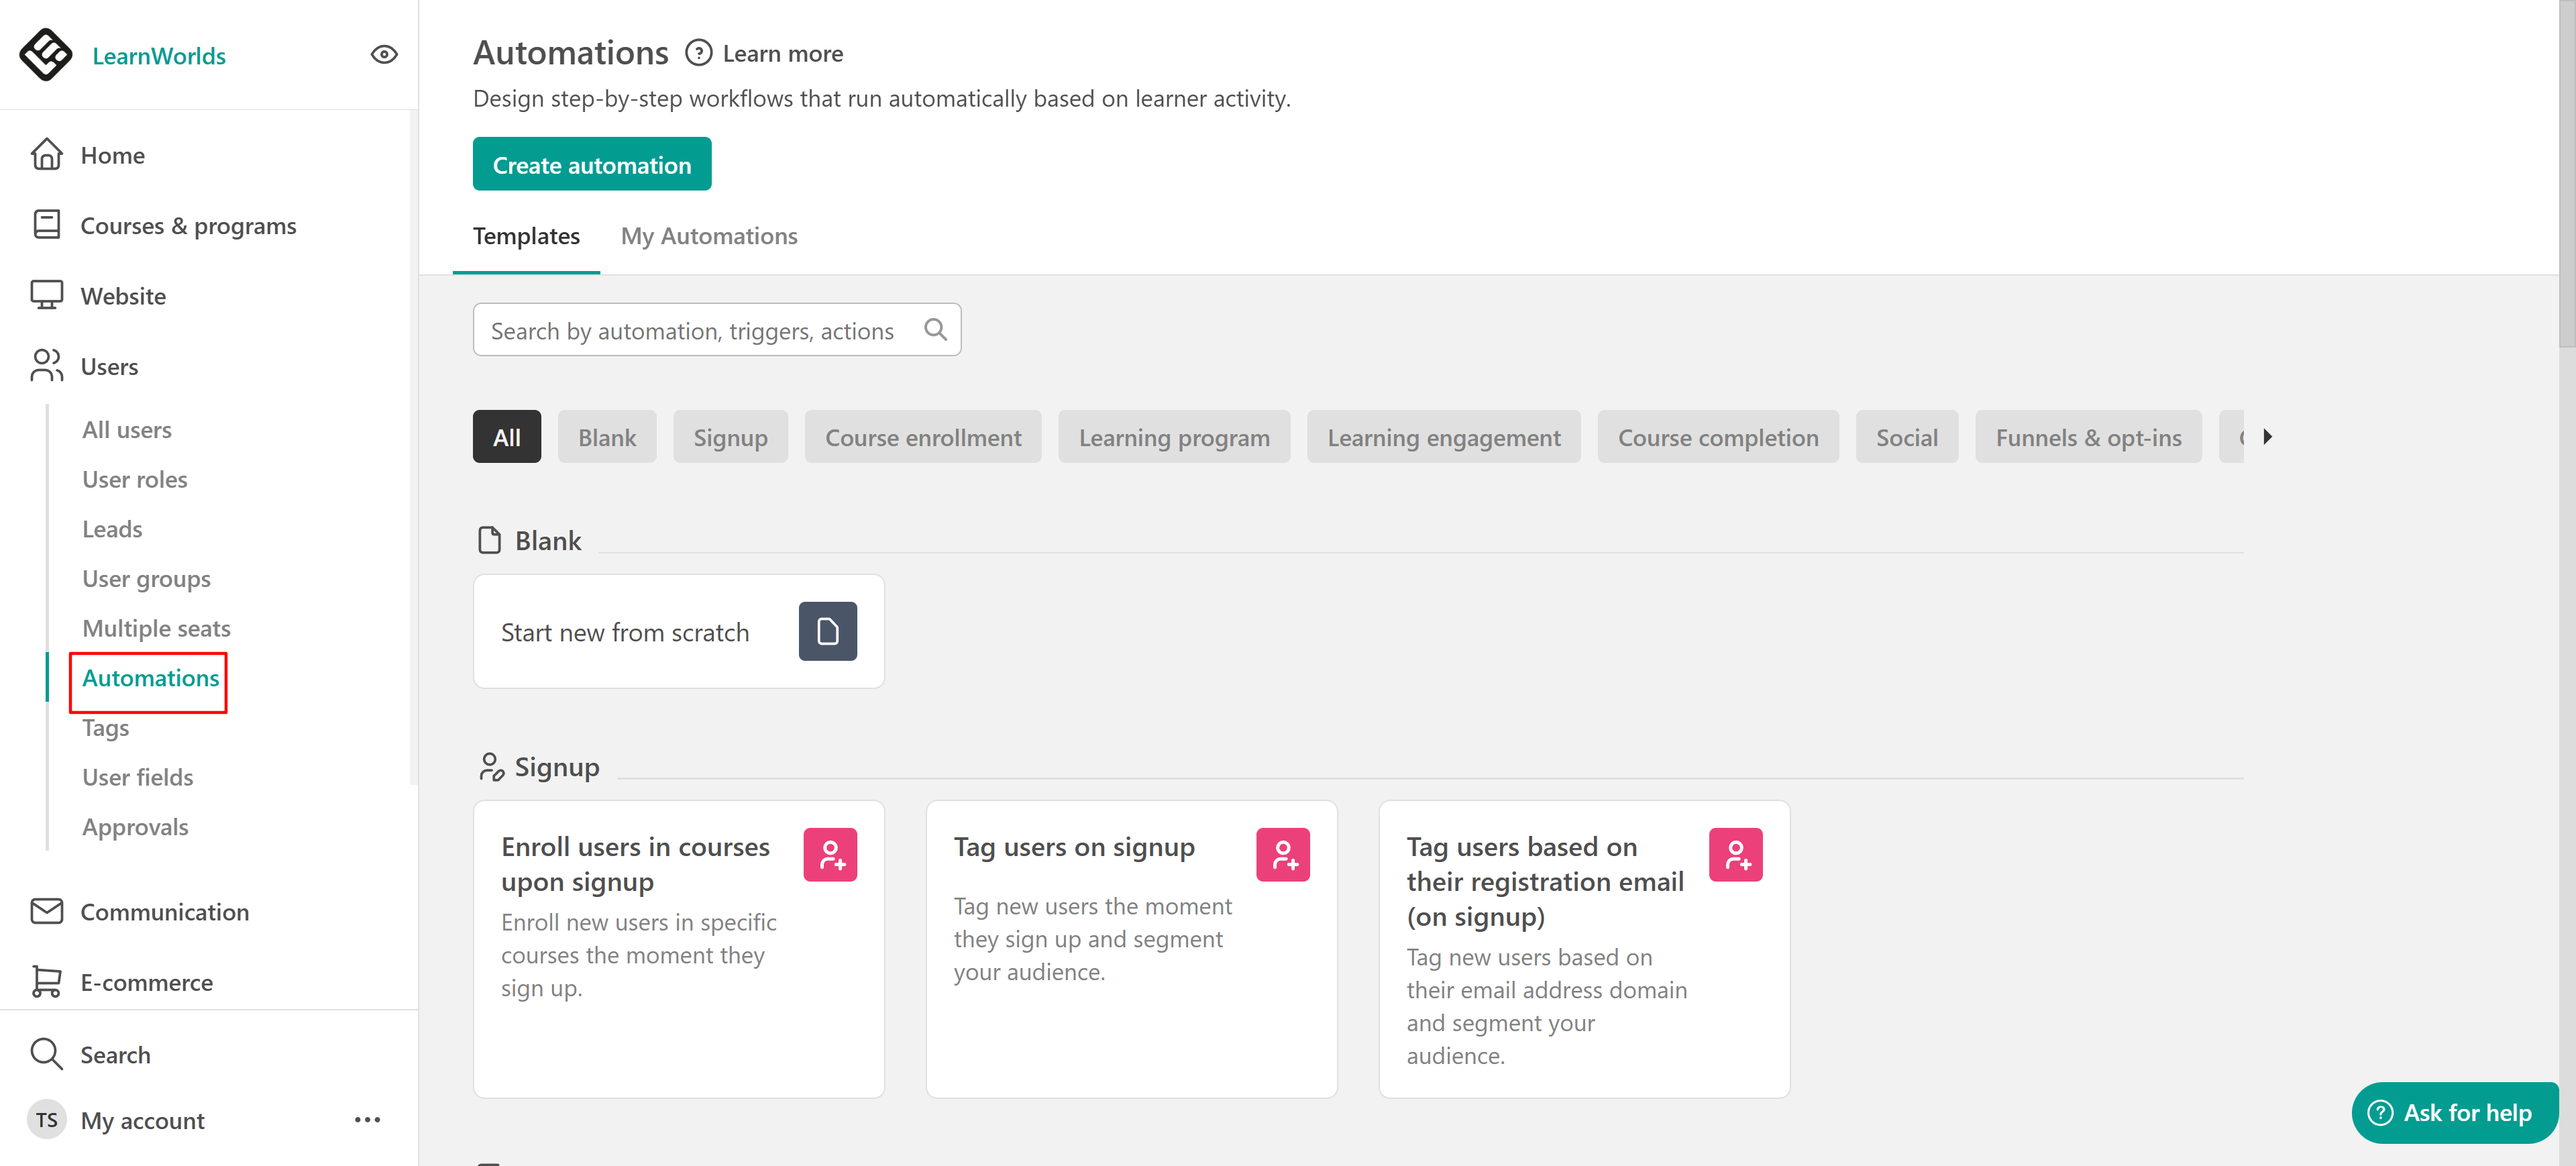Click Ask for help button

[2454, 1112]
